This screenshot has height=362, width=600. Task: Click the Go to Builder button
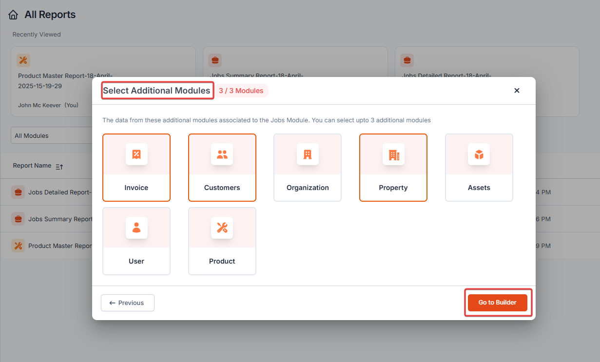click(498, 303)
